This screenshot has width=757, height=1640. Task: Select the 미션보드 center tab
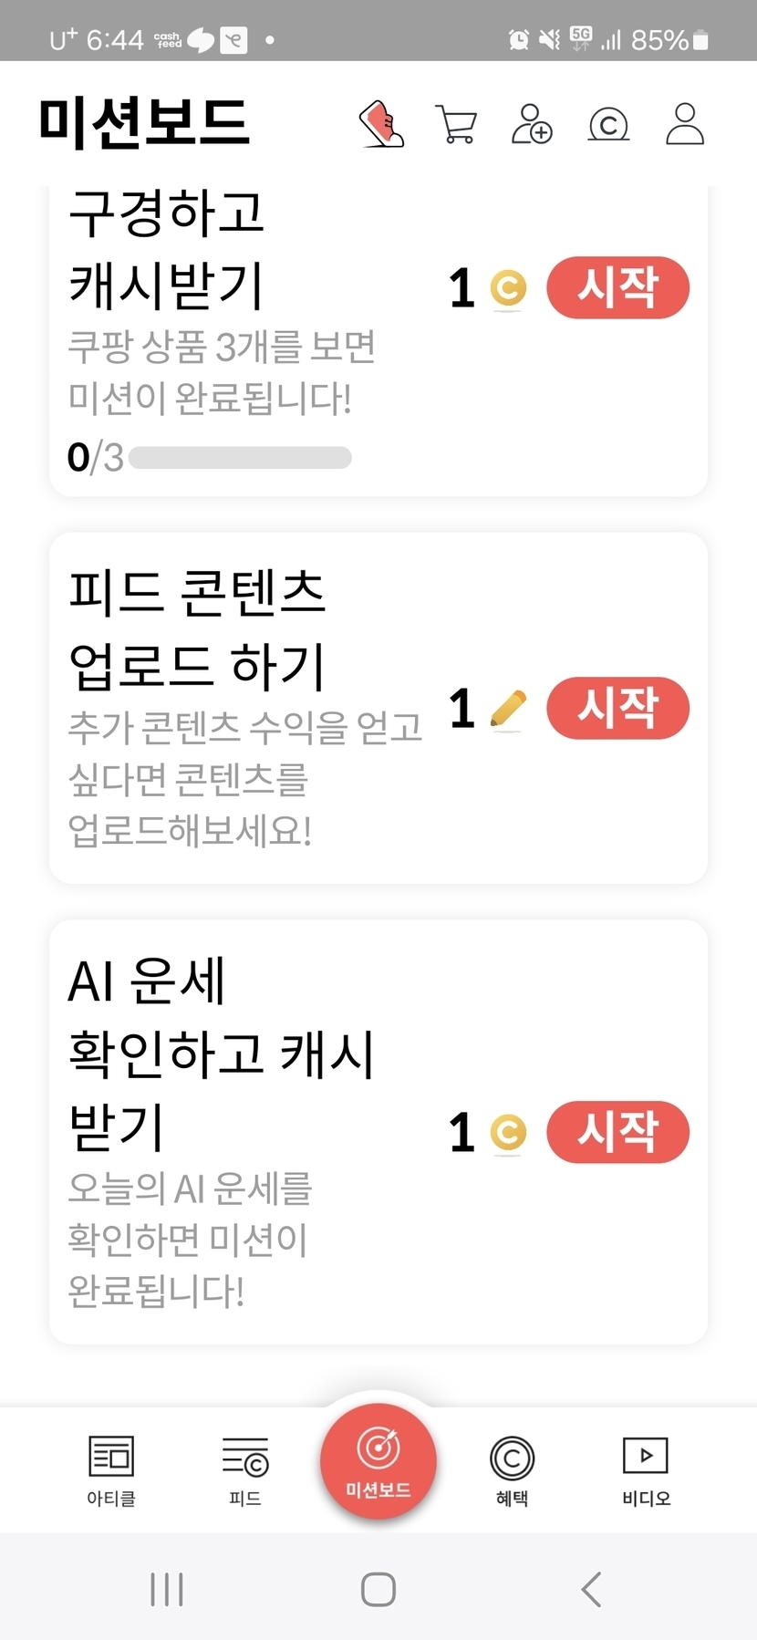coord(378,1461)
